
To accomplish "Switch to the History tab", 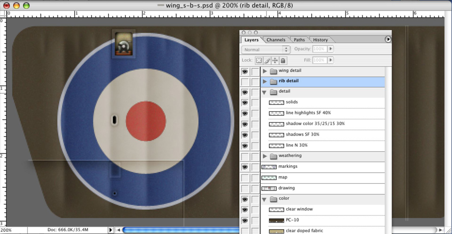I will [x=320, y=40].
